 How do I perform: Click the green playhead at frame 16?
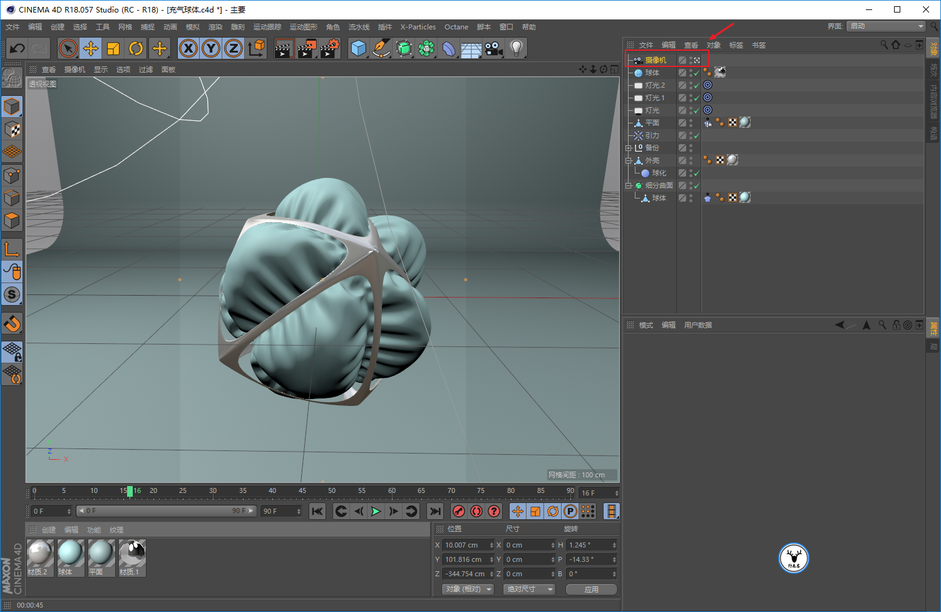click(x=130, y=492)
